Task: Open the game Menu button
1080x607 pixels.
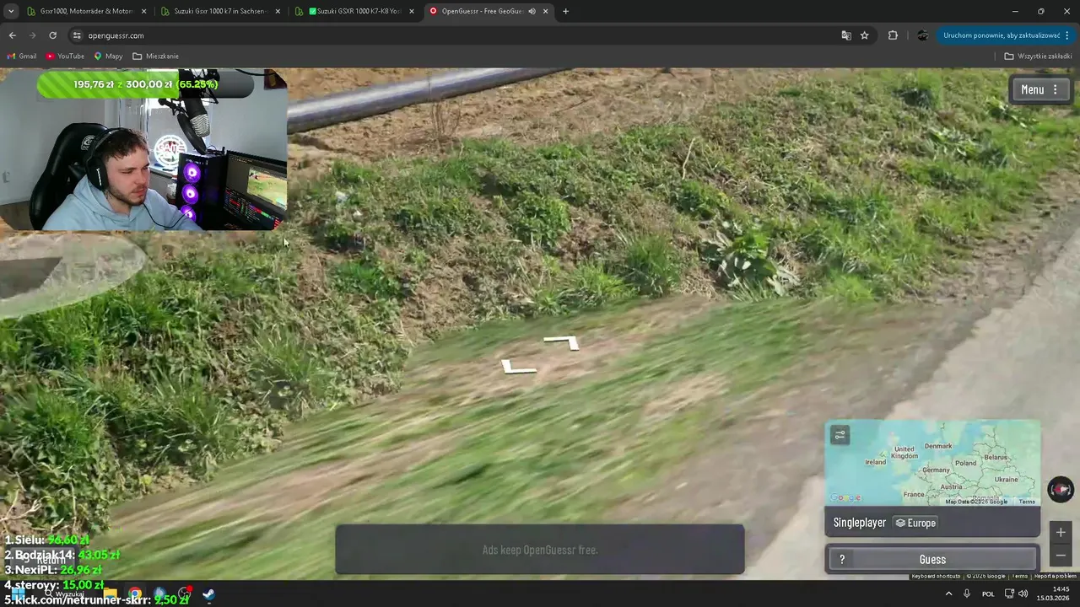Action: coord(1040,89)
